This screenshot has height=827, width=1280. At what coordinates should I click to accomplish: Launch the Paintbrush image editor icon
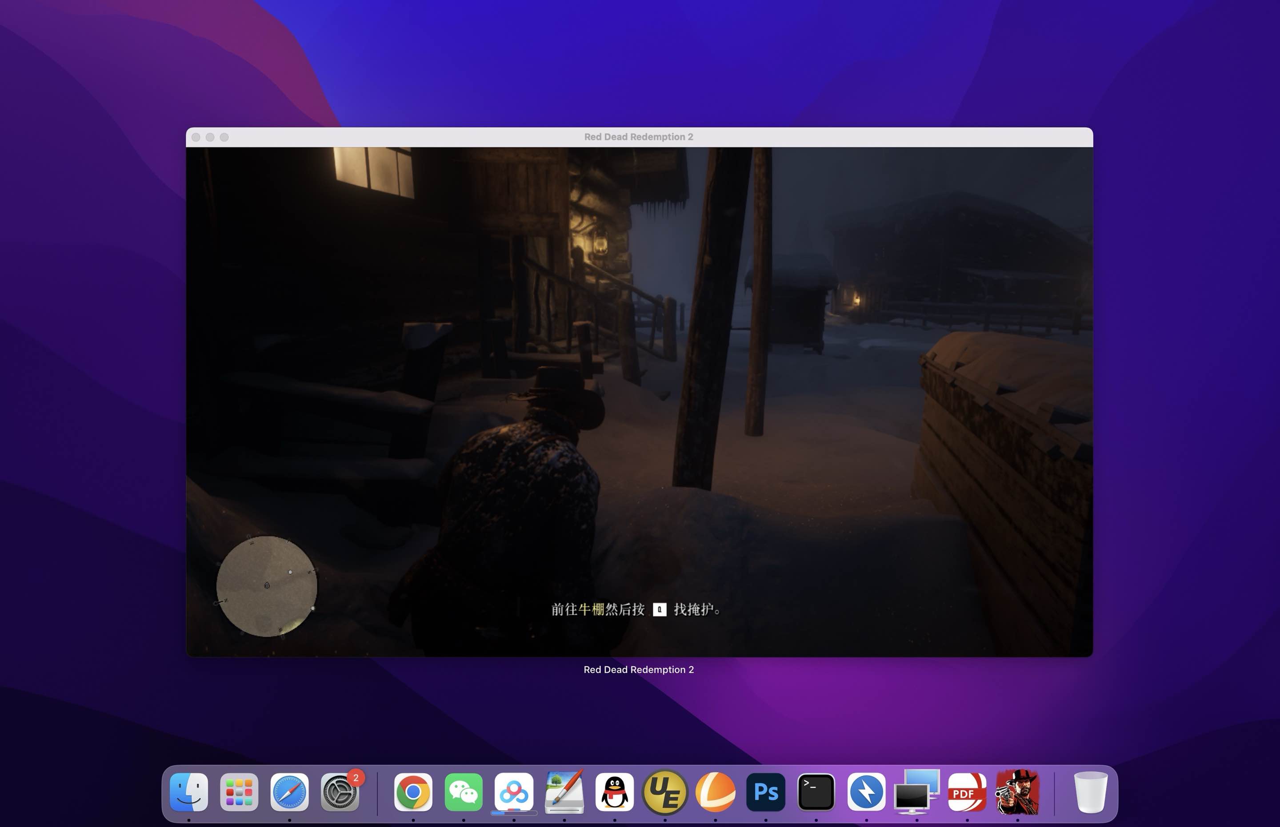pyautogui.click(x=564, y=791)
